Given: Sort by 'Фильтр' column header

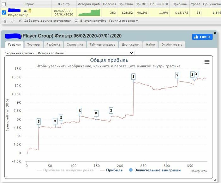Looking at the screenshot, I should click(64, 4).
